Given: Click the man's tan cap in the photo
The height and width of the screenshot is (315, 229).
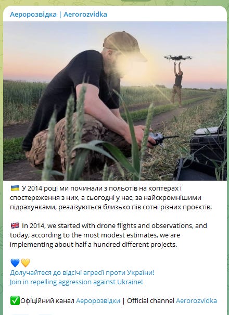Looking at the screenshot, I should tap(124, 46).
